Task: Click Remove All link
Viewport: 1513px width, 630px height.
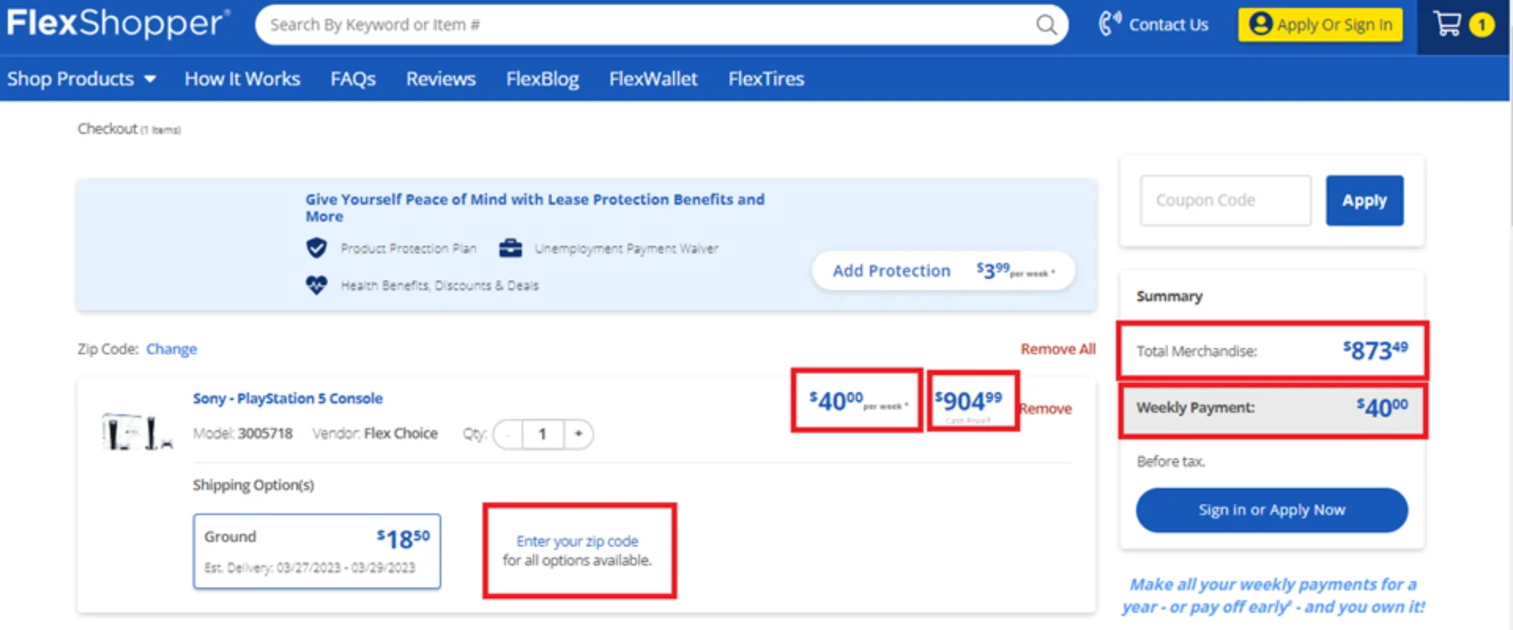Action: coord(1058,349)
